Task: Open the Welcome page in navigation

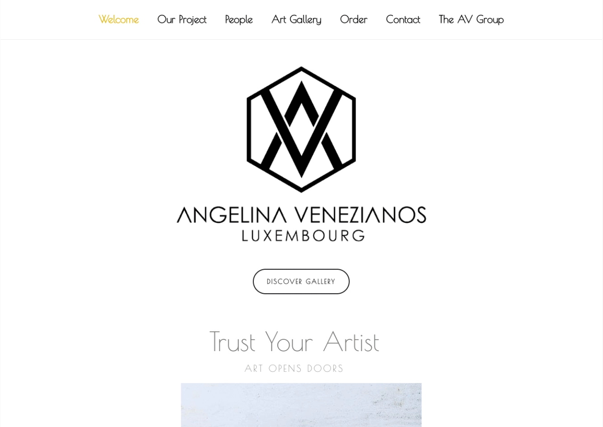Action: click(118, 19)
